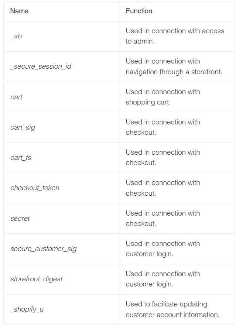Click the 'access to admin' description text
The height and width of the screenshot is (326, 236).
click(175, 36)
